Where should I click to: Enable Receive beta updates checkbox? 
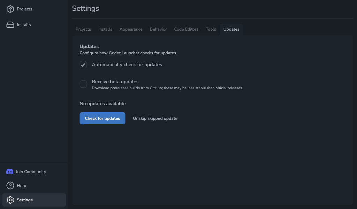pos(83,84)
